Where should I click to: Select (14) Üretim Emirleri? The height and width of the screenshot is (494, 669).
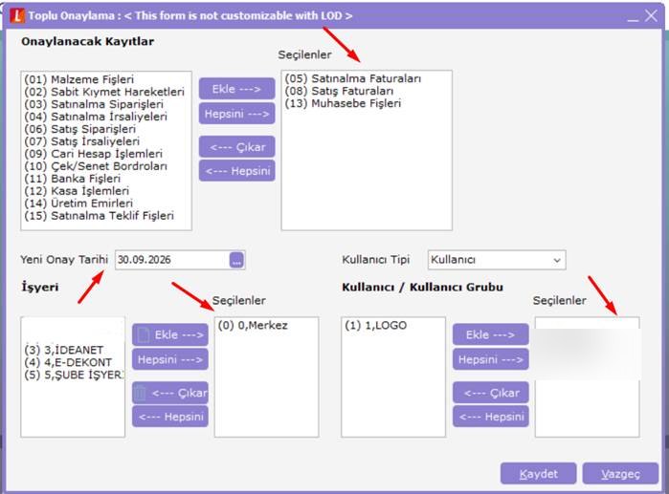point(78,204)
